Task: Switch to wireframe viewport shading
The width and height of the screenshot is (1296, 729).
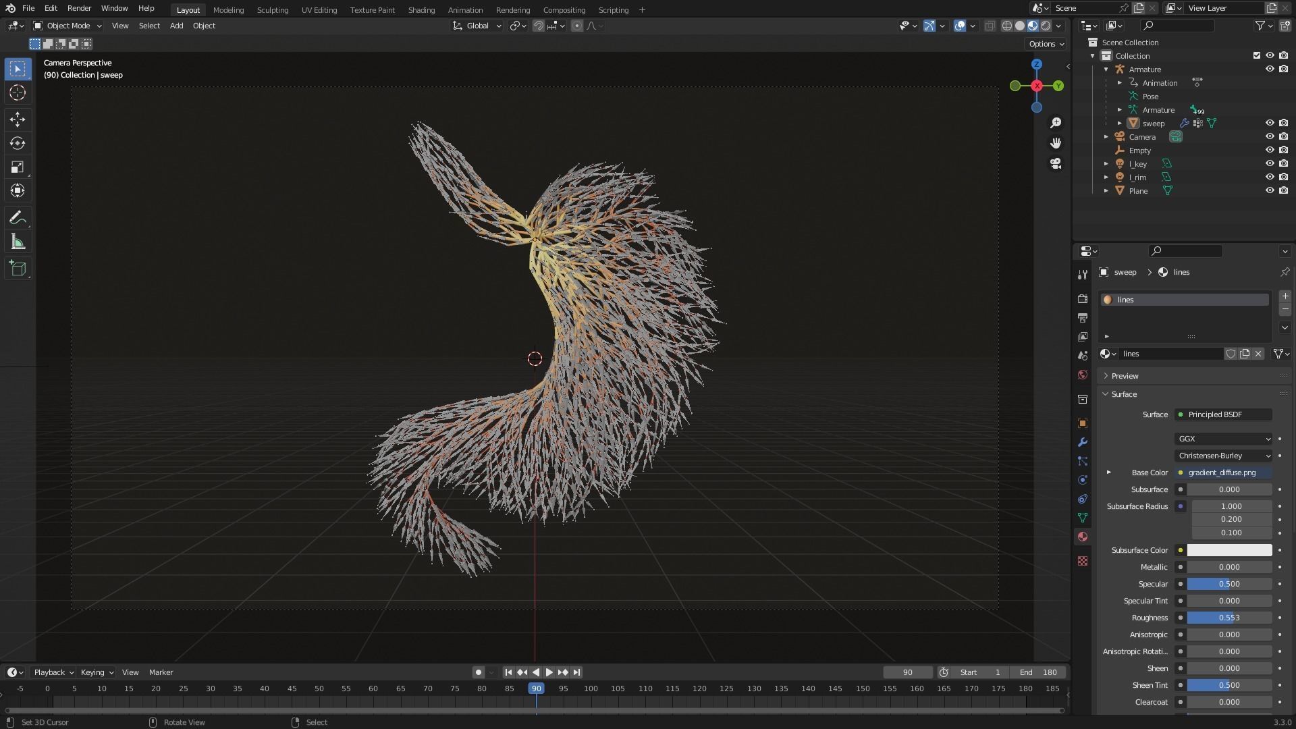Action: (1006, 26)
